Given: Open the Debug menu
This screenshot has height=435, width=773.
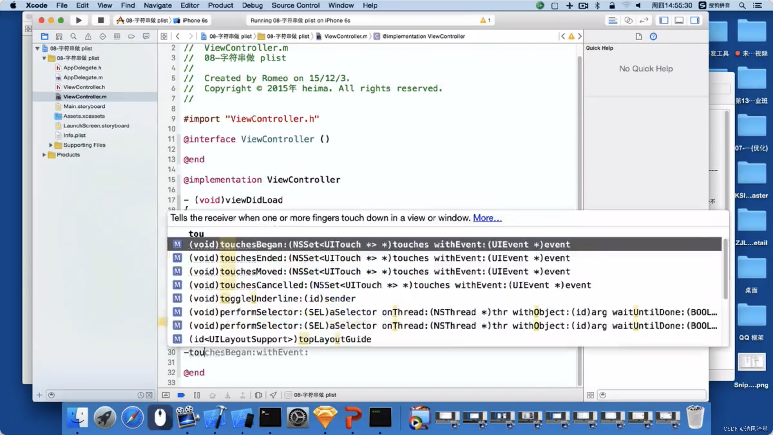Looking at the screenshot, I should [x=252, y=5].
